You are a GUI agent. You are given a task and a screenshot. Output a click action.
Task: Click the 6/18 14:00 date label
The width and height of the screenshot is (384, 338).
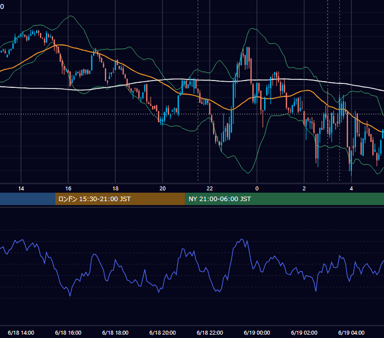(x=21, y=332)
